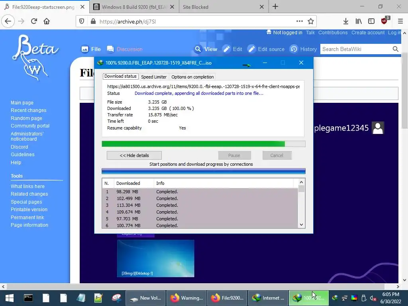Switch to Speed Limiter tab
Screen dimensions: 408x306
coord(154,77)
